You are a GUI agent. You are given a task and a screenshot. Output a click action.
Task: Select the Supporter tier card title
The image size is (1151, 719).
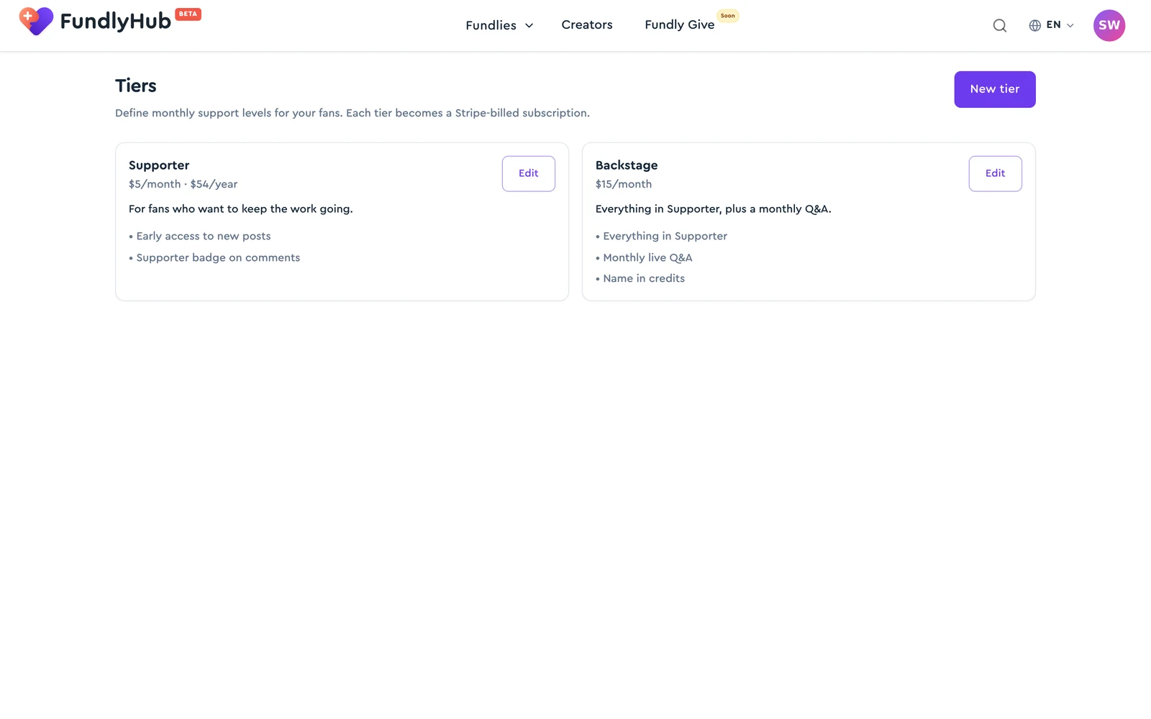[x=159, y=165]
